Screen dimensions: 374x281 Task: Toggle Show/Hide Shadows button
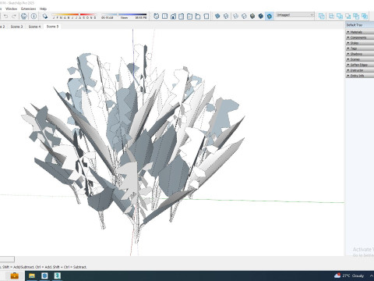pyautogui.click(x=45, y=16)
